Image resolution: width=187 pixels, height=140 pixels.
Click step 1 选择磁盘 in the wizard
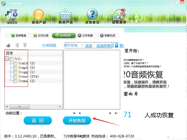pos(19,35)
